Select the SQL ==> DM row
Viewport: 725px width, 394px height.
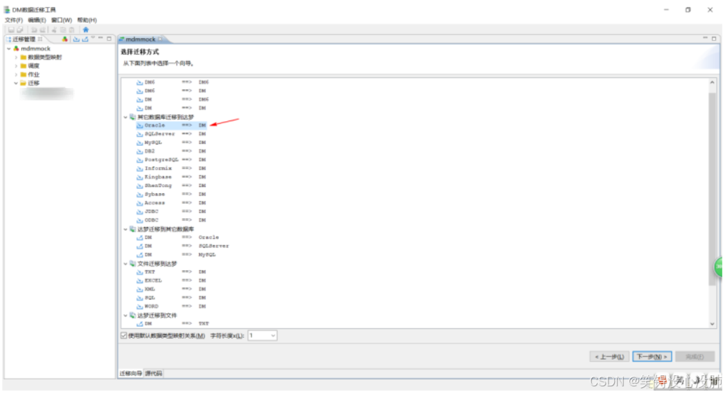coord(171,298)
